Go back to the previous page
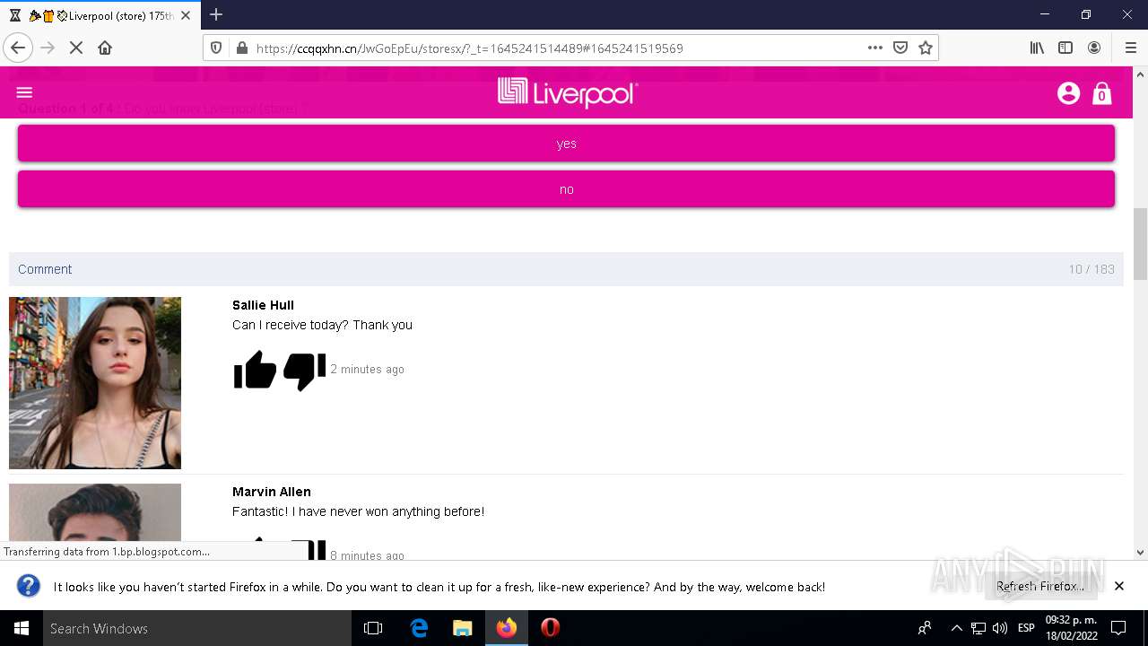 18,48
